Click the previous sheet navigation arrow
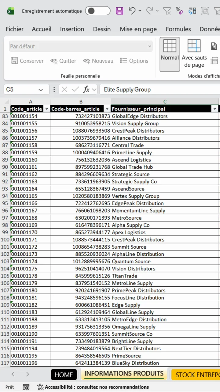220x392 pixels. click(13, 374)
